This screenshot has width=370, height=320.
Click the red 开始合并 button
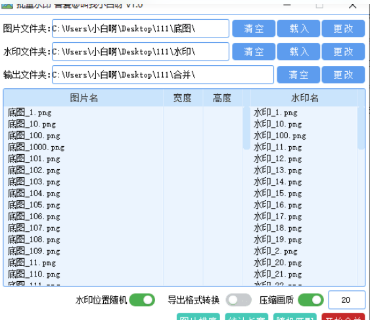click(x=343, y=317)
